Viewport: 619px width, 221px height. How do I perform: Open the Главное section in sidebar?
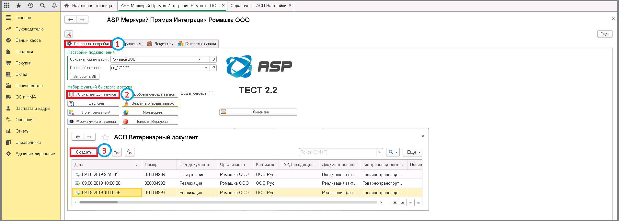click(23, 18)
